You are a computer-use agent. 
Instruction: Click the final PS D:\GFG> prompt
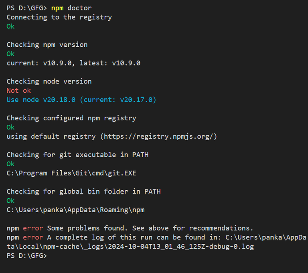[27, 256]
